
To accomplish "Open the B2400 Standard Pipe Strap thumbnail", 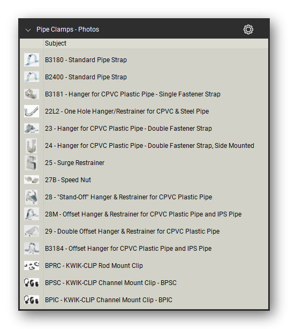I will coord(32,77).
